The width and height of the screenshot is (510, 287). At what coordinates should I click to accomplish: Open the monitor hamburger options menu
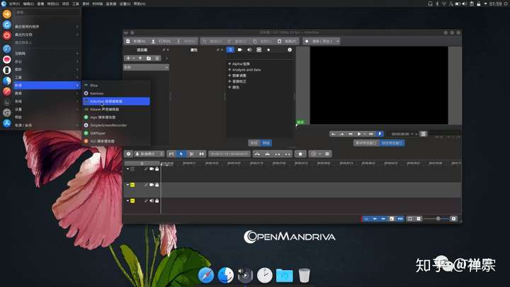(423, 134)
